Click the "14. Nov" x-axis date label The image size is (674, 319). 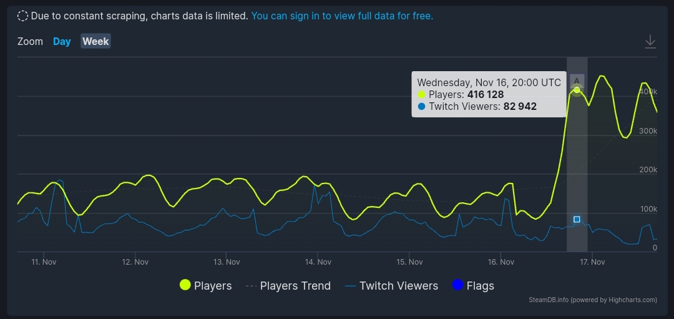318,262
